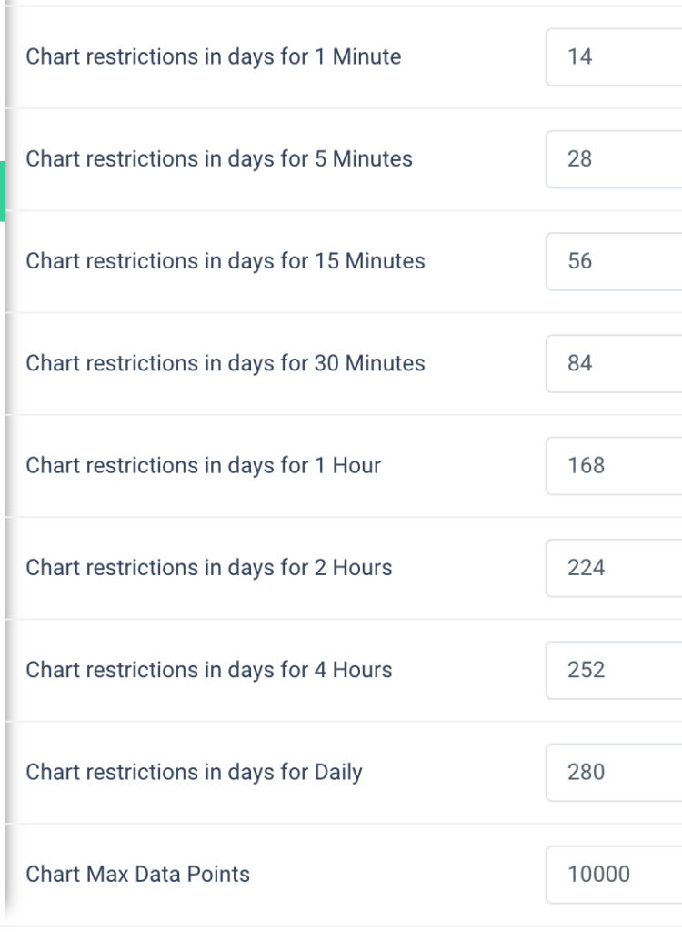Image resolution: width=682 pixels, height=932 pixels.
Task: Focus the Chart Max Data Points field
Action: (x=614, y=875)
